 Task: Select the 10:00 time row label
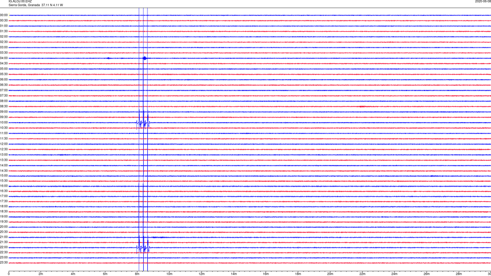tap(4, 122)
